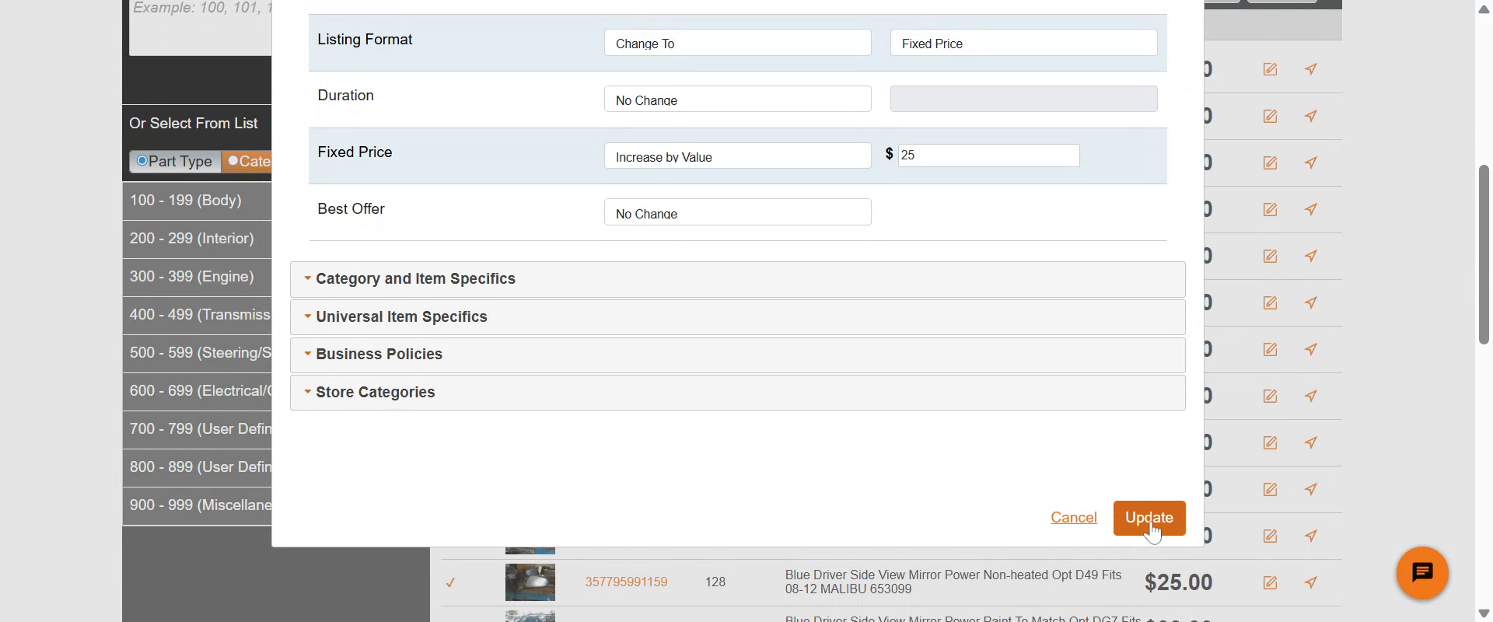
Task: Toggle the checkmark on listing 357795991159
Action: [450, 582]
